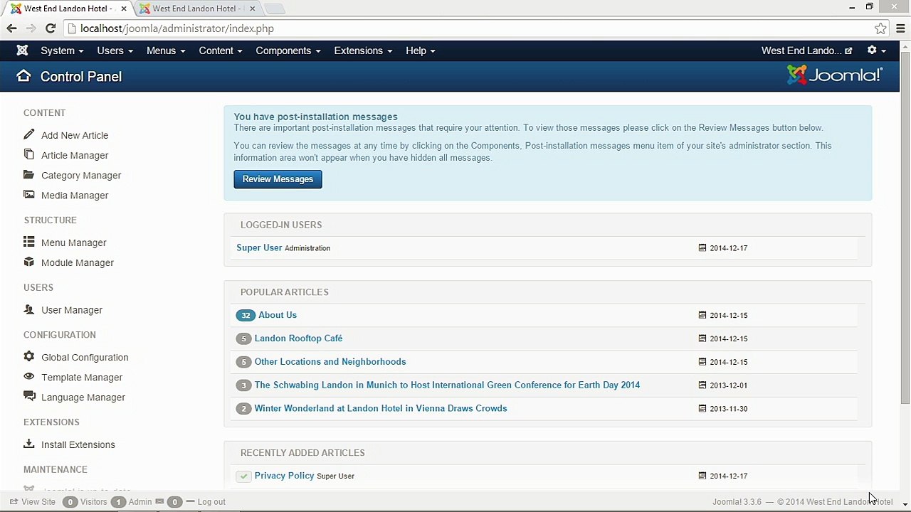Click the Language Manager link

click(83, 398)
